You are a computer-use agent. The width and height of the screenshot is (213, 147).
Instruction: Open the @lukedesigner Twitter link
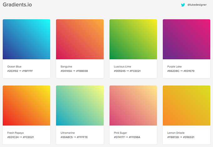click(x=197, y=5)
